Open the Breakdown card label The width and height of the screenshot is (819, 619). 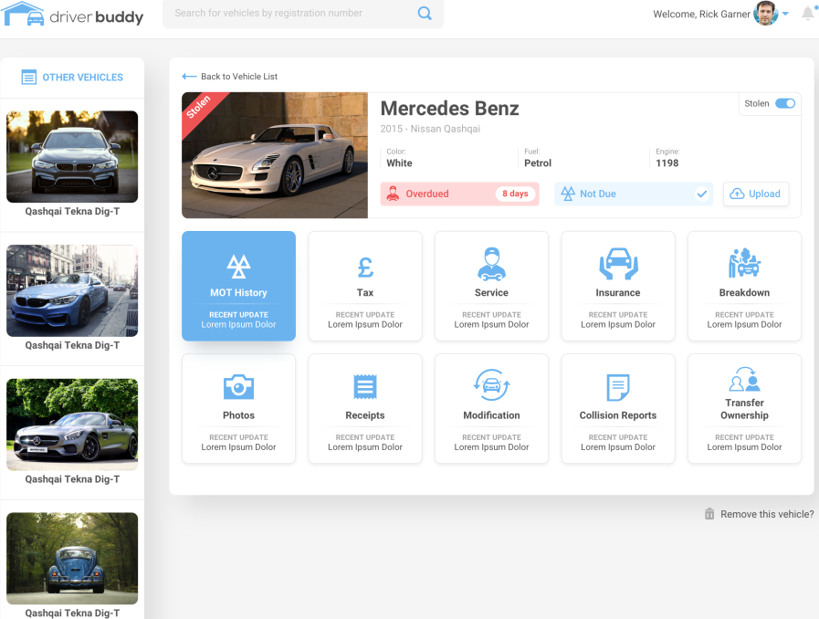pyautogui.click(x=744, y=292)
